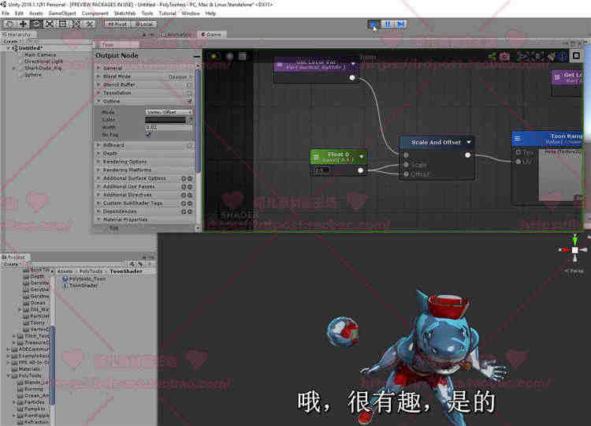Open the Assets menu
Viewport: 591px width, 426px height.
tap(35, 13)
